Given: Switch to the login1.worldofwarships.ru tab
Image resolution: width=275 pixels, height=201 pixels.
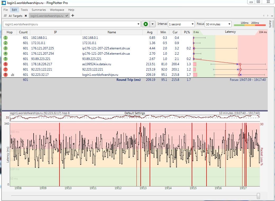Looking at the screenshot, I should coord(47,16).
